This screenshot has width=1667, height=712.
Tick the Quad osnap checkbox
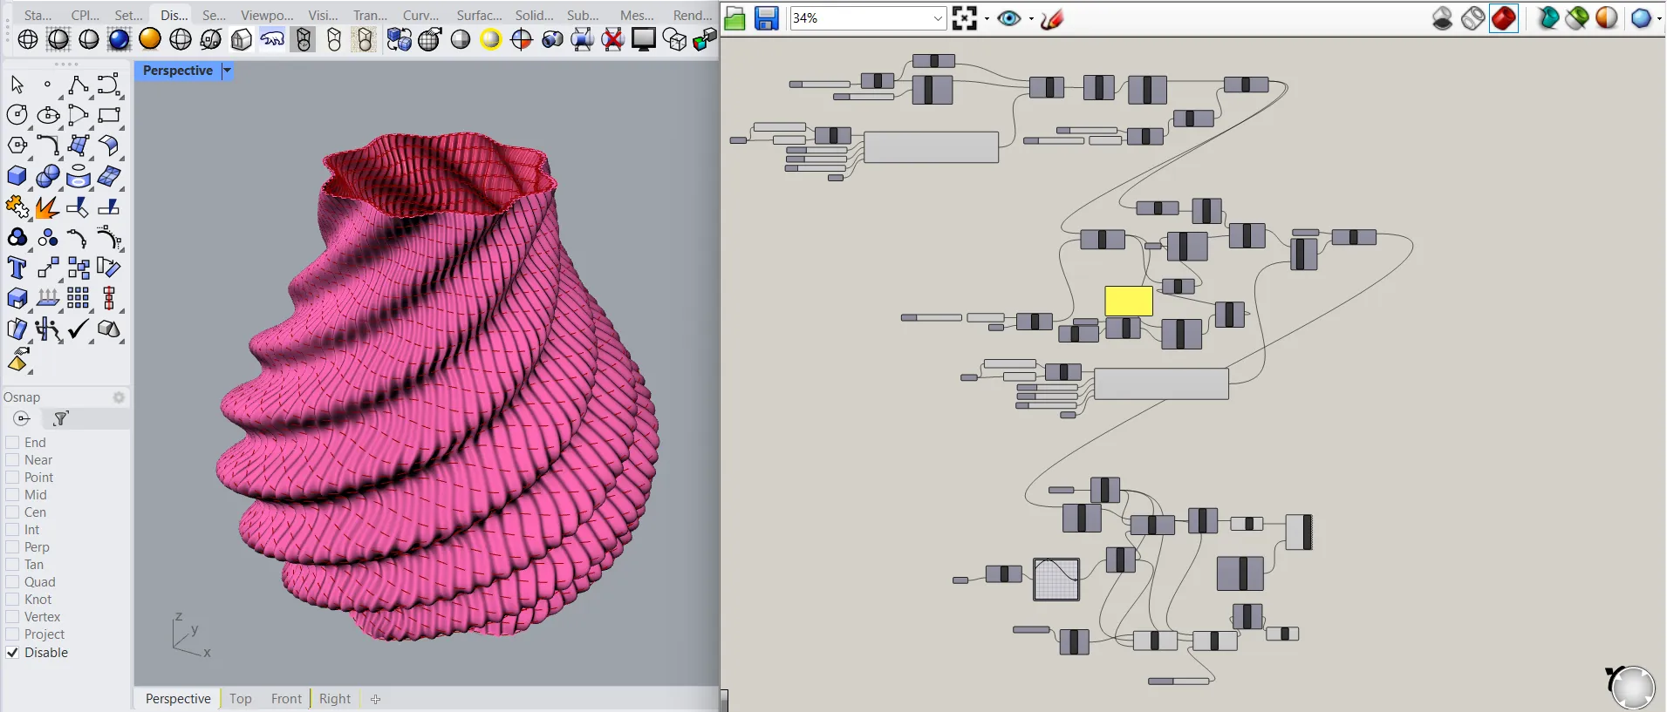point(12,582)
